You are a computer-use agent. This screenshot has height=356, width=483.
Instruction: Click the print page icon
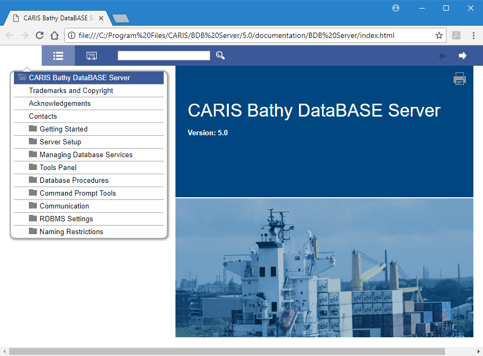pos(459,79)
